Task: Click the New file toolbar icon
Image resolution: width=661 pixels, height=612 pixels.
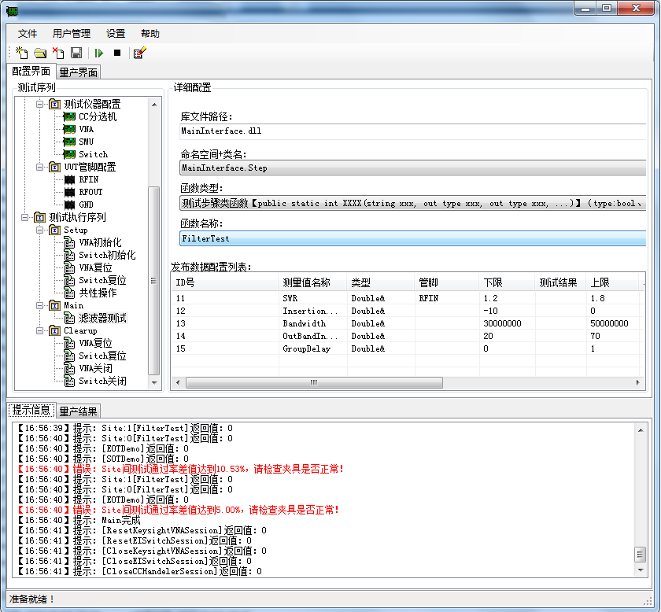Action: (x=22, y=53)
